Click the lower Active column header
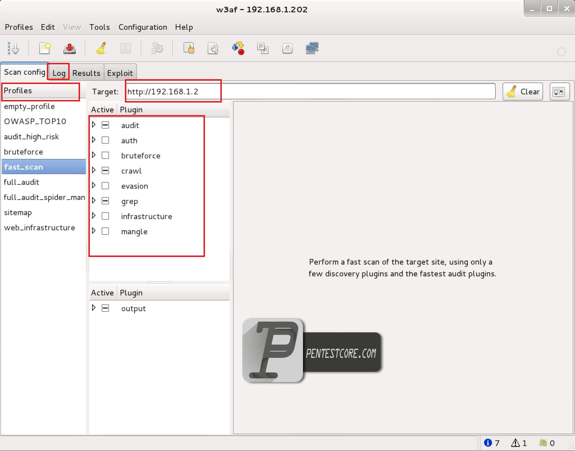 102,293
